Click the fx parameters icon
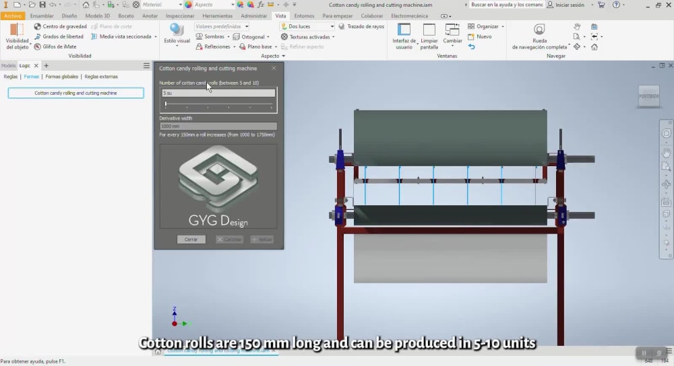The width and height of the screenshot is (674, 366). click(x=261, y=5)
